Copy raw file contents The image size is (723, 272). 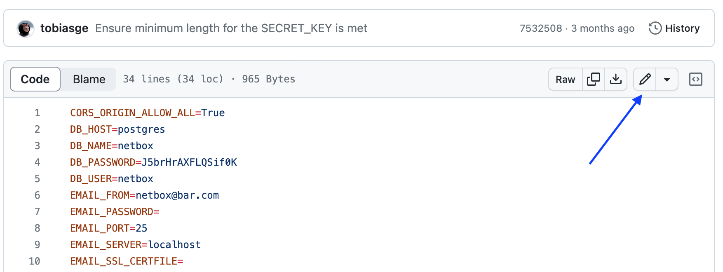point(593,79)
